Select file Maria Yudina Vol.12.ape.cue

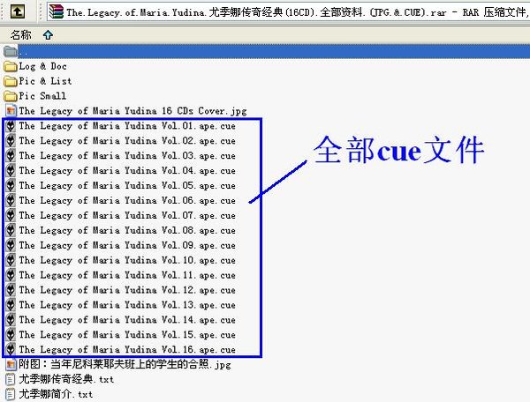pos(127,290)
